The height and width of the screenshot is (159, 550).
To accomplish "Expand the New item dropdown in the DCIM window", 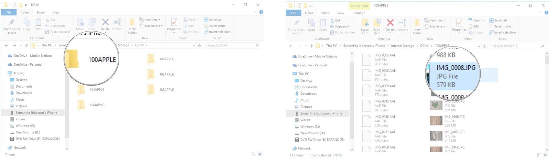I will 150,20.
